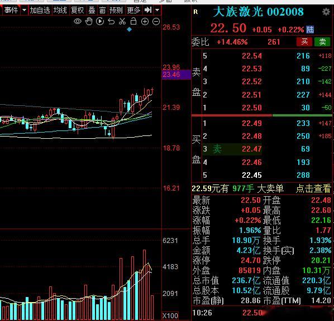Image resolution: width=334 pixels, height=321 pixels.
Task: Click buy level 2 price 22.48
Action: [x=251, y=136]
